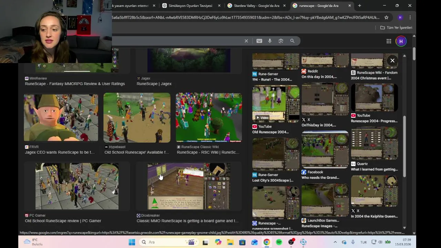
Task: Close the Stardew Valley tab
Action: coord(284,6)
